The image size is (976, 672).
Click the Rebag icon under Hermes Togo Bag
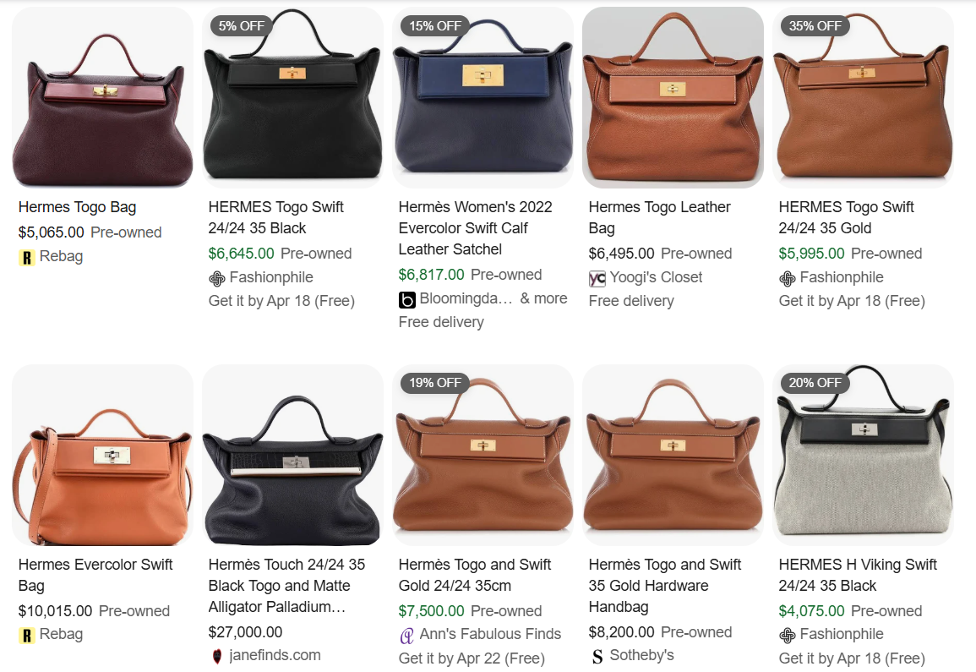point(27,257)
